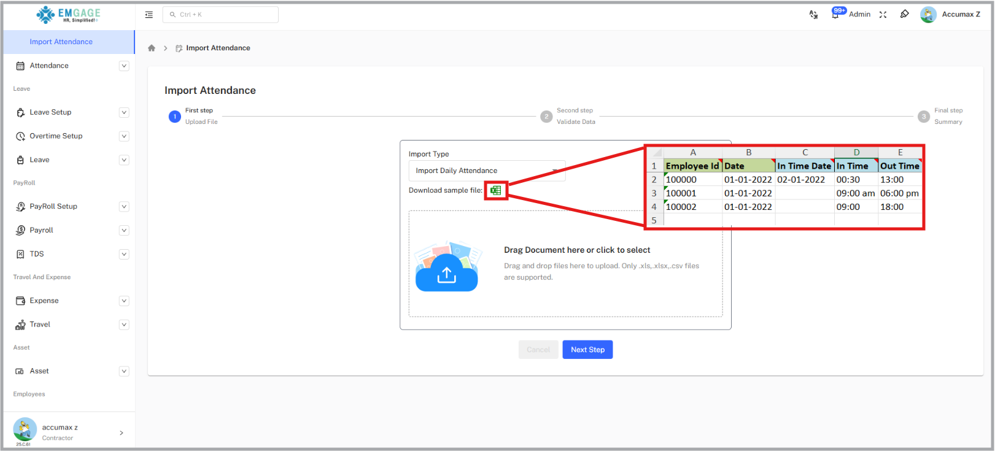
Task: Download the sample Excel file icon
Action: coord(495,190)
